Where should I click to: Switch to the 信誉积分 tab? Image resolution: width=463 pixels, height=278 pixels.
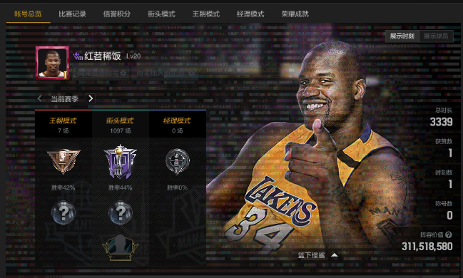(x=117, y=14)
